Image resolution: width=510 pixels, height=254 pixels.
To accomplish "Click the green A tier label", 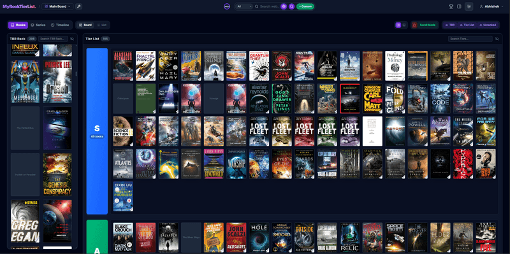I will [x=97, y=237].
